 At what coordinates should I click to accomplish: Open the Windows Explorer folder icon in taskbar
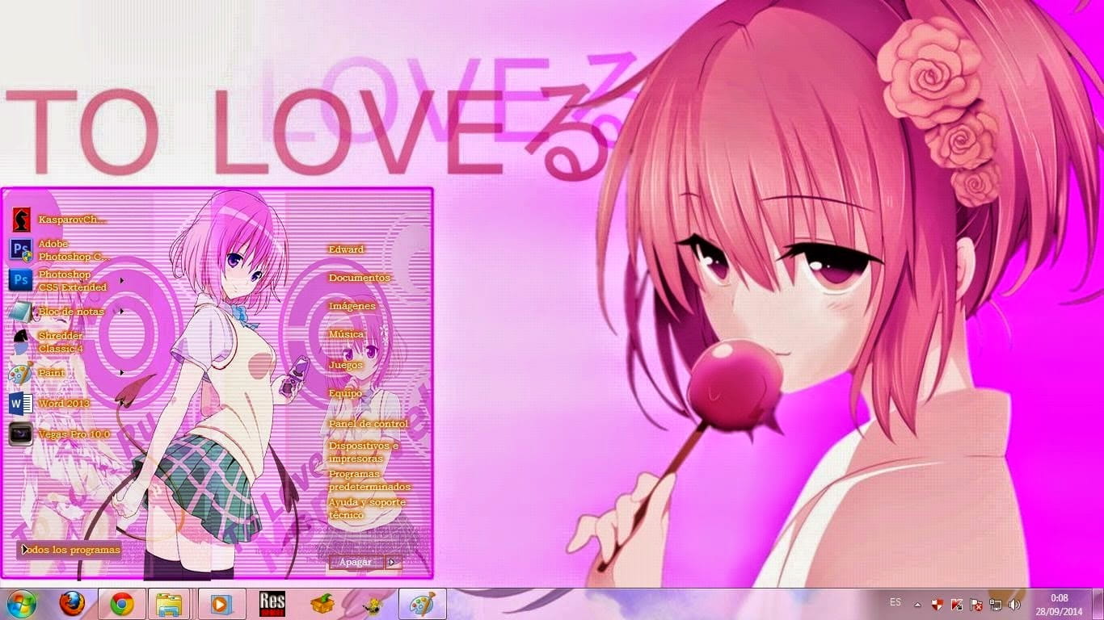tap(169, 604)
